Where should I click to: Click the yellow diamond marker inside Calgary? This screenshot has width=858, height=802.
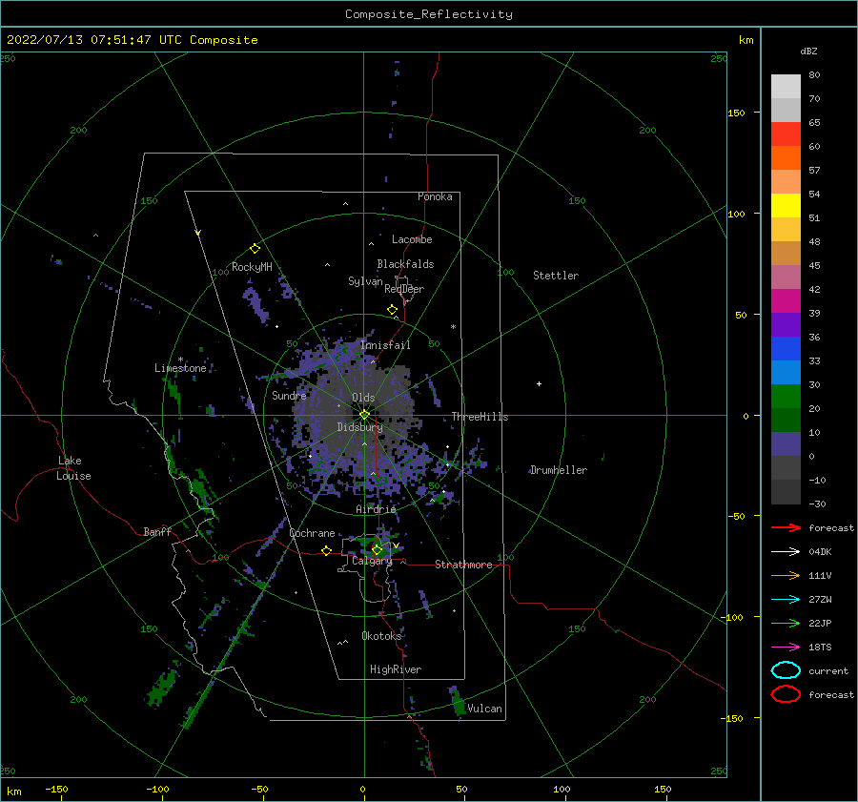click(377, 549)
